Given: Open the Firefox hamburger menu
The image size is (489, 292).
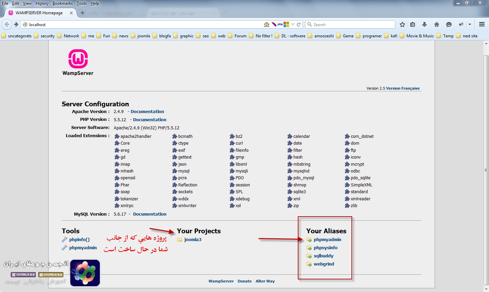Looking at the screenshot, I should [482, 24].
